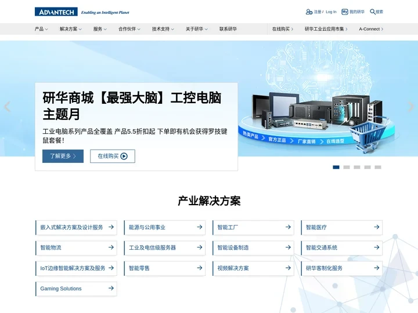Select first carousel indicator dot
The image size is (418, 313).
[336, 167]
